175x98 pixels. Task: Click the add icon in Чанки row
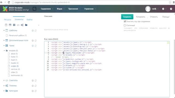[33, 46]
